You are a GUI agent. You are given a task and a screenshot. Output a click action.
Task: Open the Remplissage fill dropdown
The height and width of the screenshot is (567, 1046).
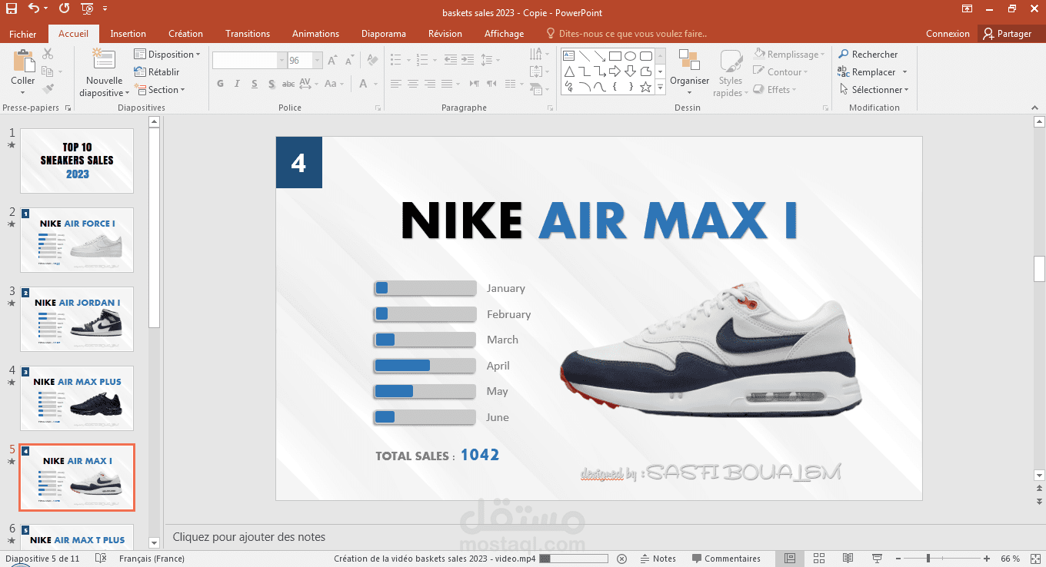point(789,55)
